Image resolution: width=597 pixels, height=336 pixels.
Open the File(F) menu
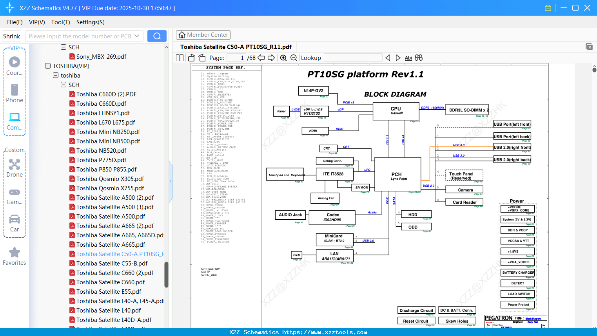click(x=15, y=22)
